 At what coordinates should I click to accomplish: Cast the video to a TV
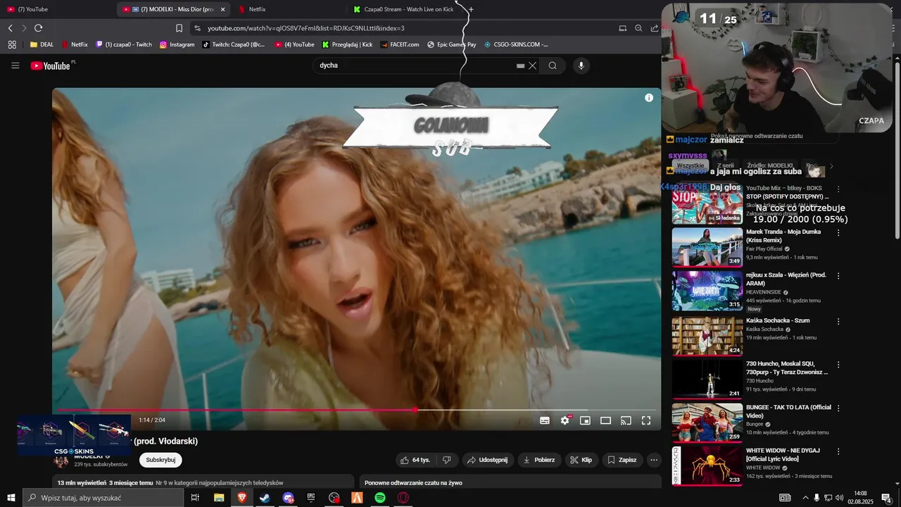tap(626, 420)
